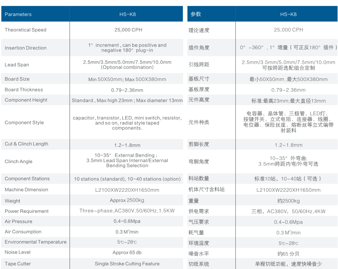Image resolution: width=338 pixels, height=269 pixels.
Task: Select the '25,000 CPH' value in the English table
Action: coord(128,30)
